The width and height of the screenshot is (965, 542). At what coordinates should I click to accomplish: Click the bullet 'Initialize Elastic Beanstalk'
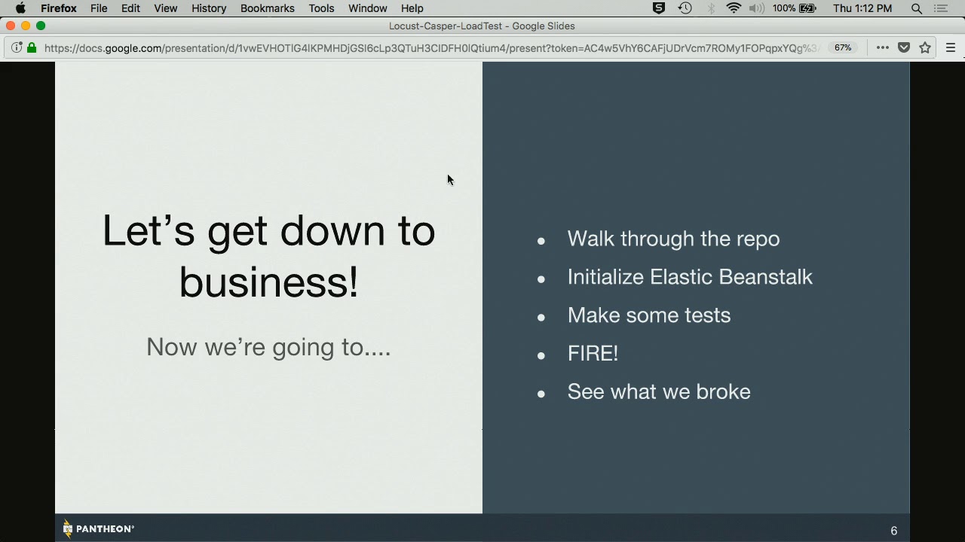690,277
